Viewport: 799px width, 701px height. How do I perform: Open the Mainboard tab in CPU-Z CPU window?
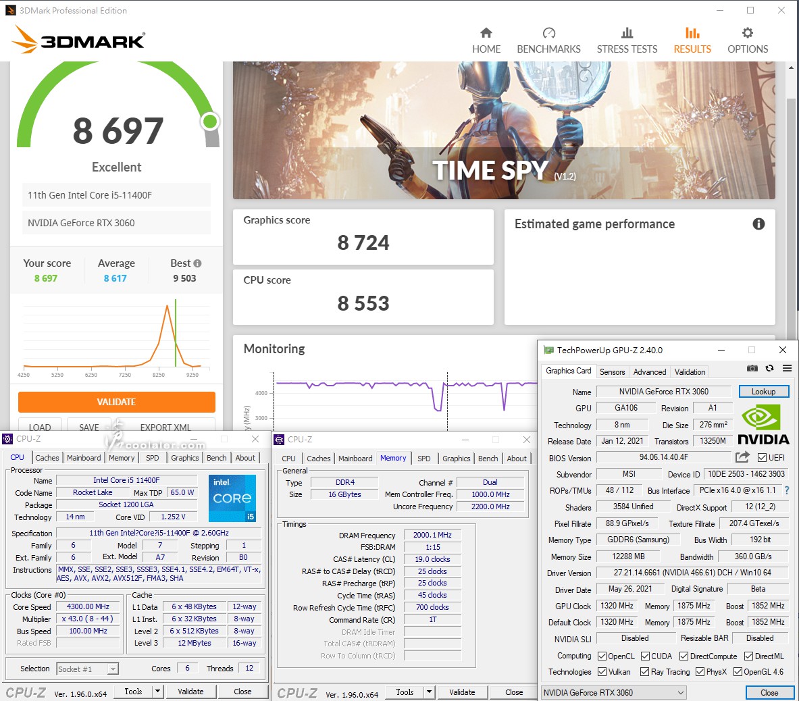[x=84, y=458]
